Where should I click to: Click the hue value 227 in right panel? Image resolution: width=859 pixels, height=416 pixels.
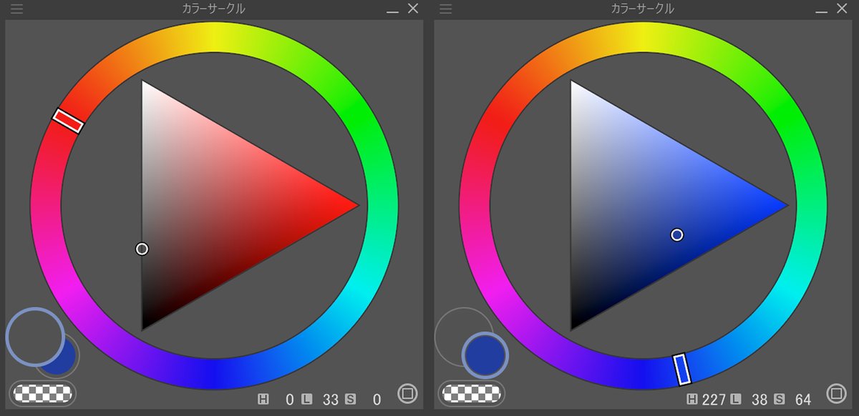click(x=714, y=400)
